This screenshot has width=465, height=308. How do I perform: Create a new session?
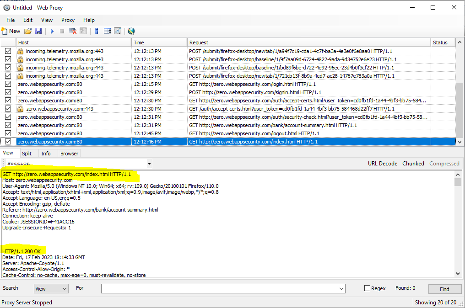(10, 31)
